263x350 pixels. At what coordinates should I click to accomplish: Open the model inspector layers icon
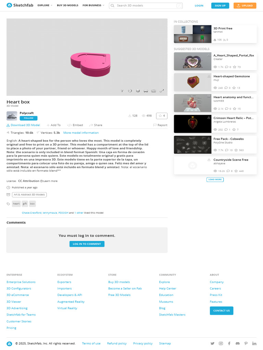(x=138, y=91)
